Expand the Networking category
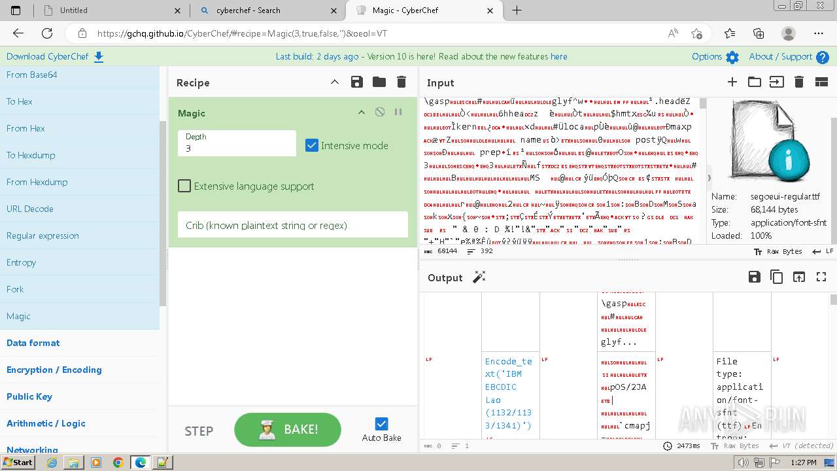Viewport: 837px width, 471px height. tap(79, 446)
